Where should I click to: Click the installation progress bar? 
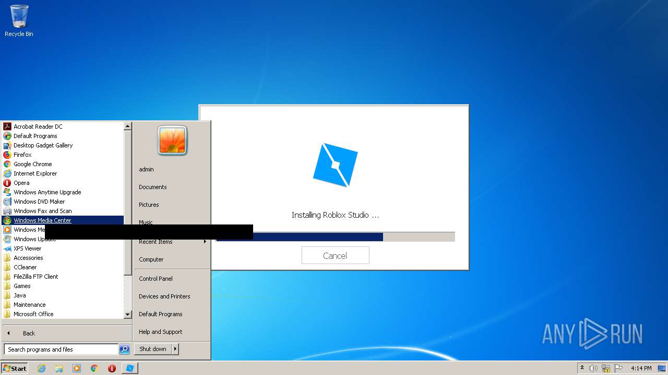(x=336, y=237)
